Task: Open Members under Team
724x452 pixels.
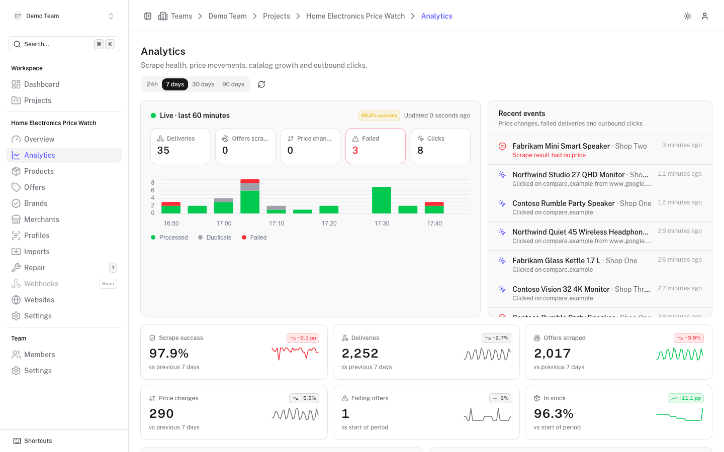Action: click(64, 355)
